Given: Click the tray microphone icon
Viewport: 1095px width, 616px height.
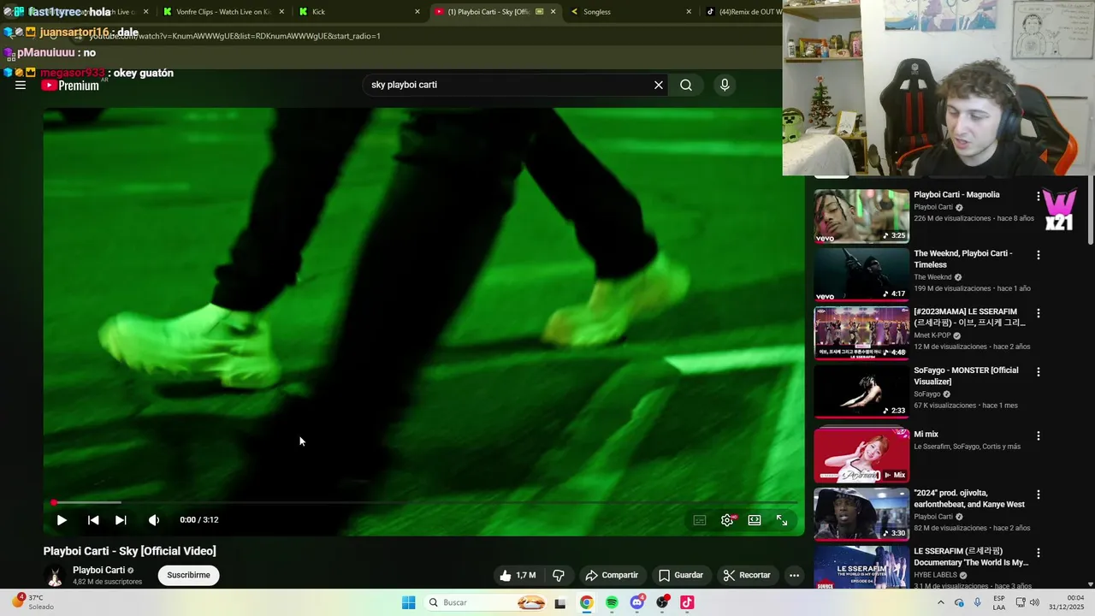Looking at the screenshot, I should 978,602.
